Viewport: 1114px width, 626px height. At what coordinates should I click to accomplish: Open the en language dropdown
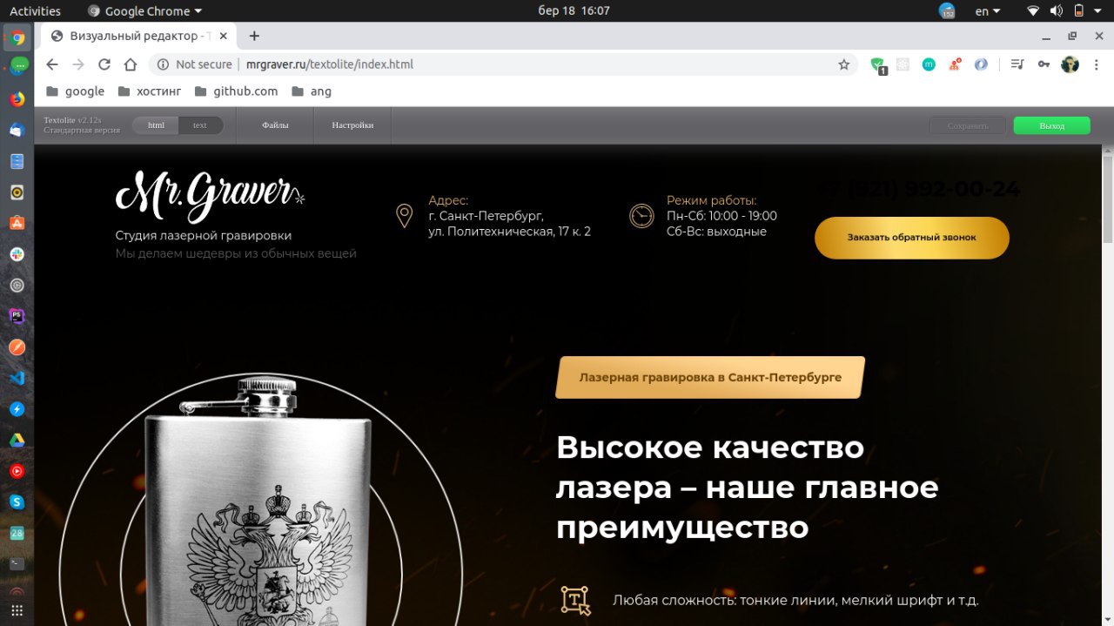(988, 11)
